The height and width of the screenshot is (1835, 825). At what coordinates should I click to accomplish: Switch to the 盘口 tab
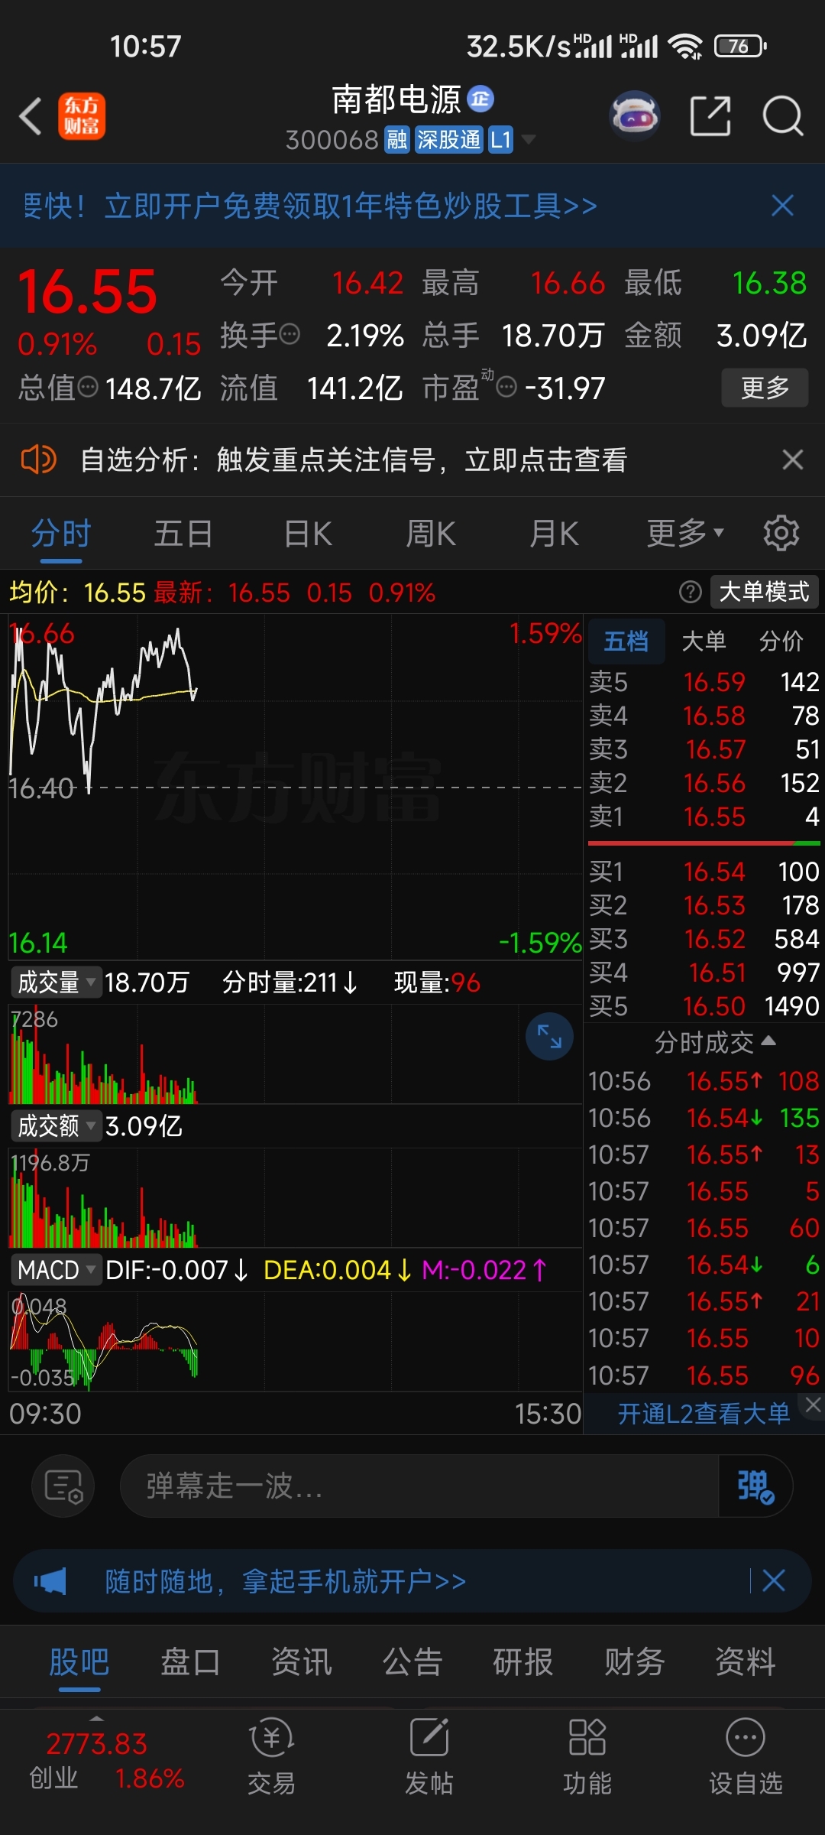click(x=190, y=1661)
